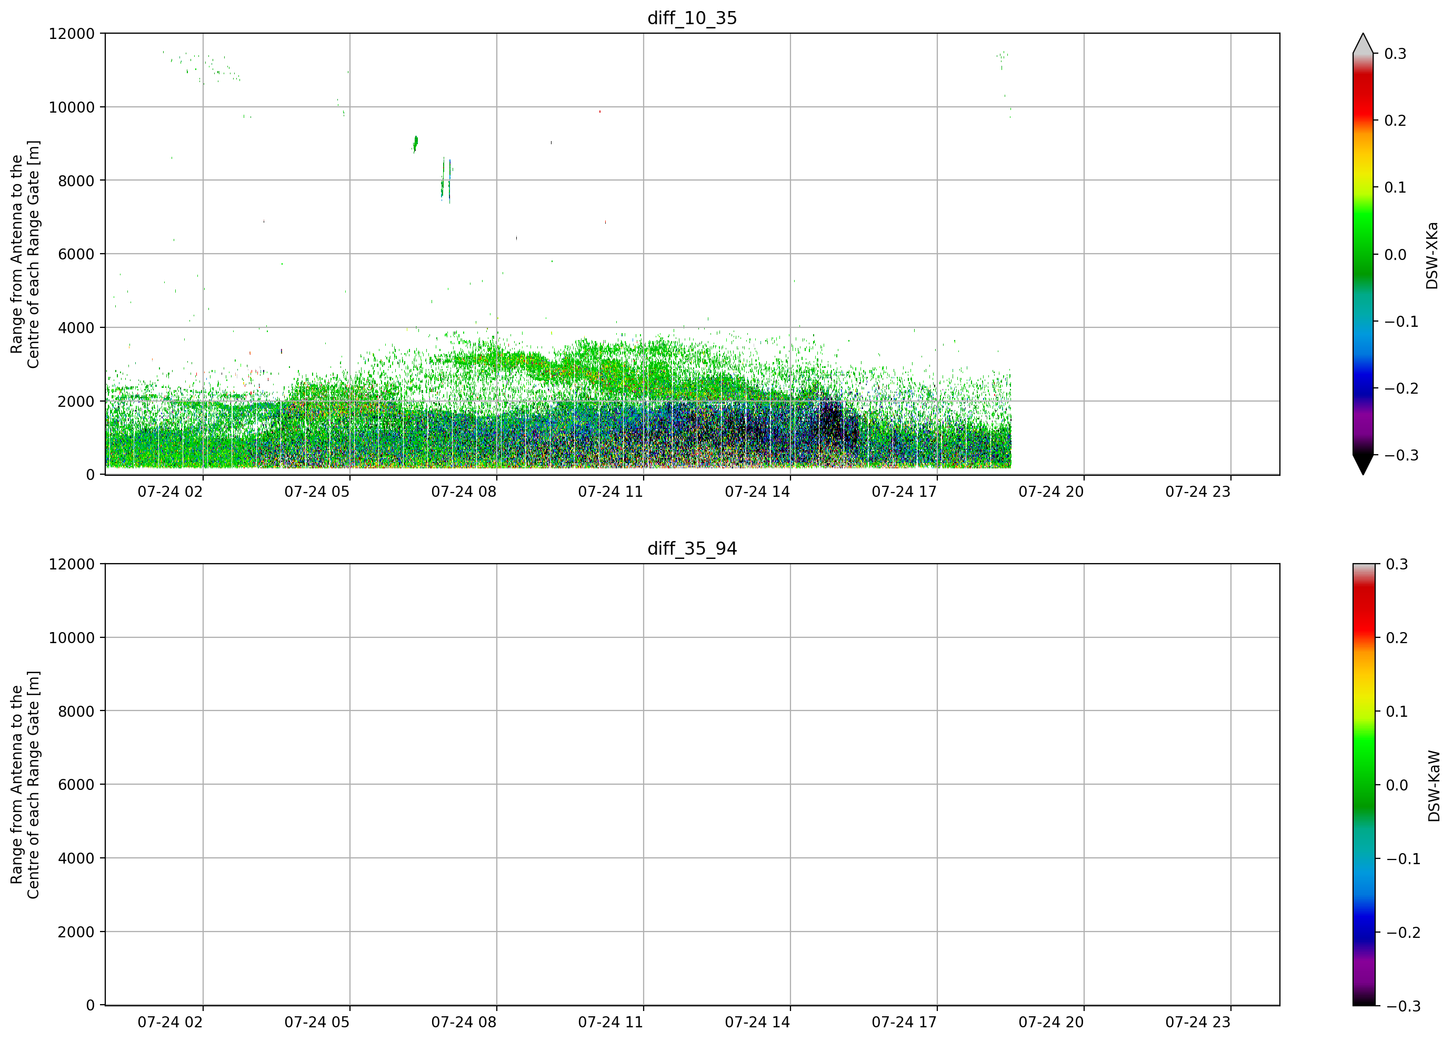Click the diff_10_35 plot title
This screenshot has height=1041, width=1452.
point(692,18)
